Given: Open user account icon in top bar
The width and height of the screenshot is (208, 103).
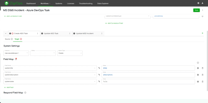Looking at the screenshot, I should pos(203,3).
